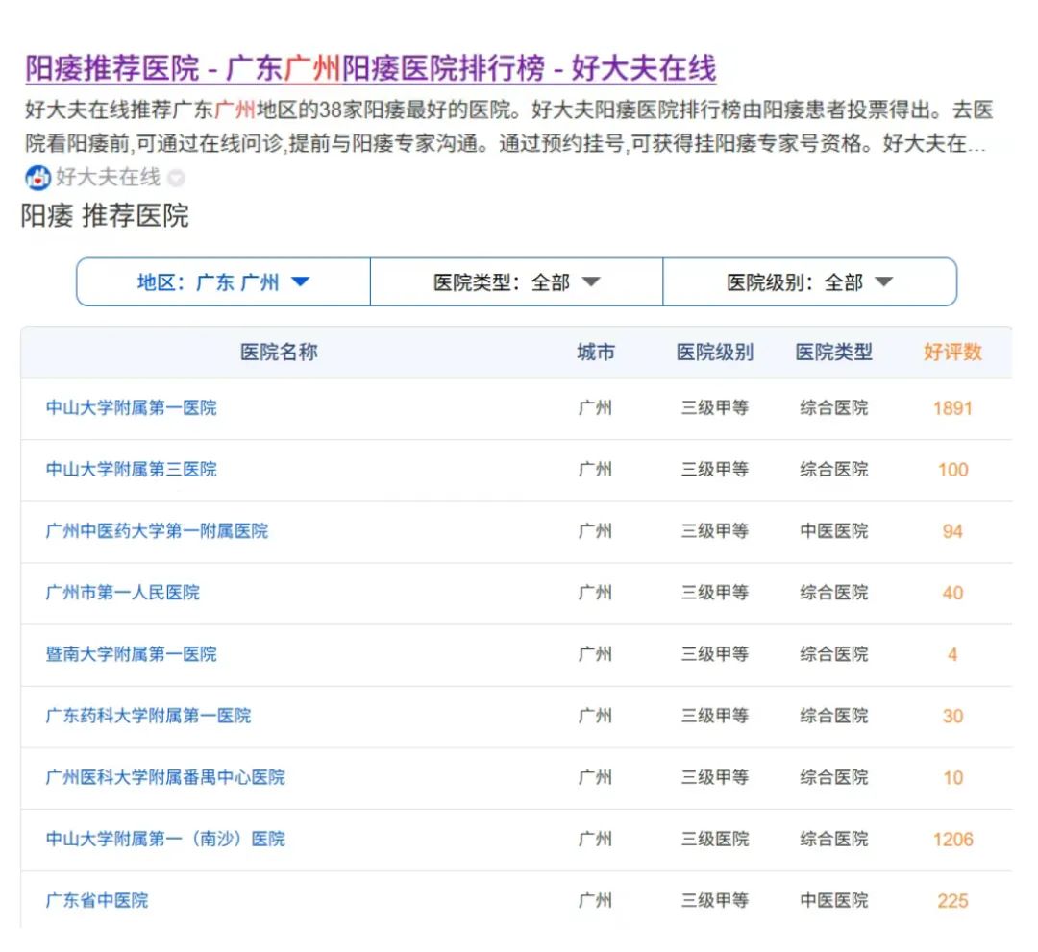
Task: Click 综合医院 type in 广州医科大学附属番禺中心医院 row
Action: [834, 777]
